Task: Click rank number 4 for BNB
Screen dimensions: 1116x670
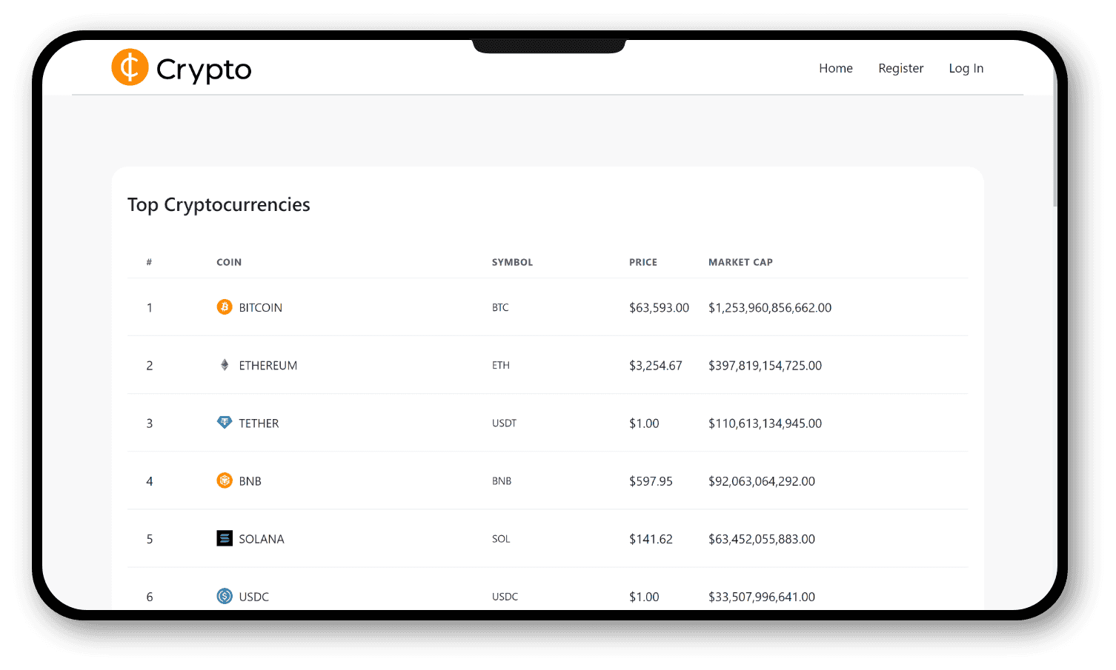Action: [149, 481]
